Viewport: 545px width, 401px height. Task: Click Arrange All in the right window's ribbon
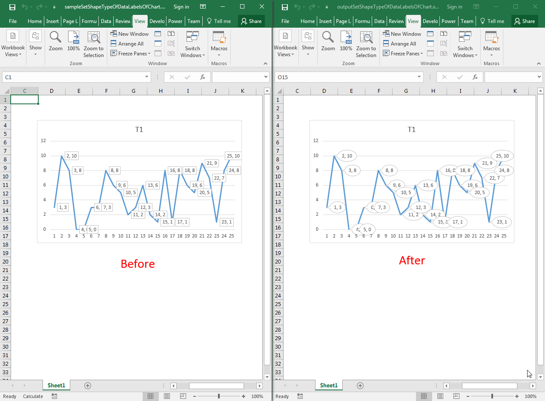(399, 44)
